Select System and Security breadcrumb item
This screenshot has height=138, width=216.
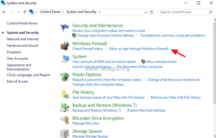point(81,12)
